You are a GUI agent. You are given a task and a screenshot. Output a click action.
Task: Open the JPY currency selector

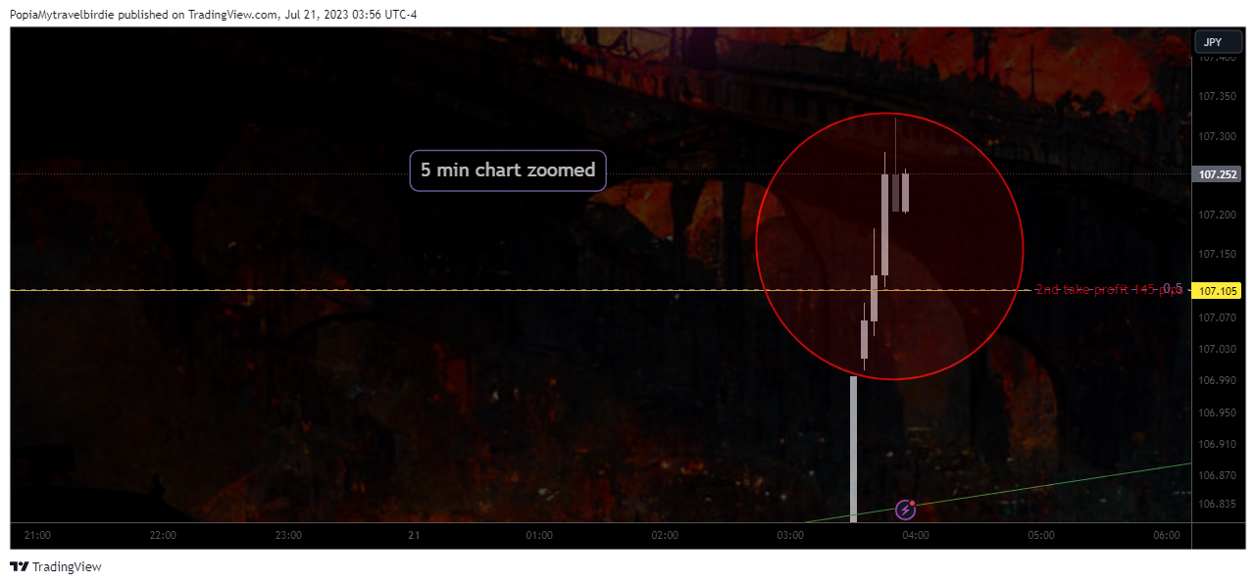coord(1218,42)
